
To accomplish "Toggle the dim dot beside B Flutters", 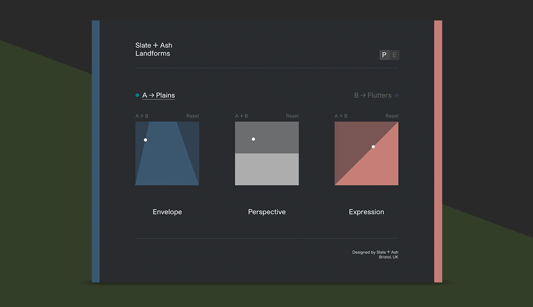I will [x=396, y=95].
